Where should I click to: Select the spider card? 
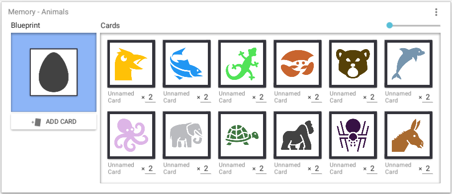click(x=353, y=135)
